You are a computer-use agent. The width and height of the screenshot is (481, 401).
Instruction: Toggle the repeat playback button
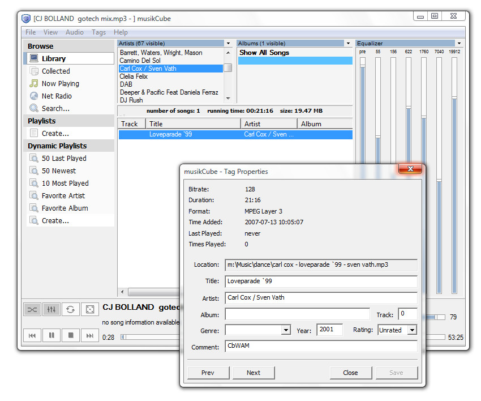pyautogui.click(x=71, y=309)
